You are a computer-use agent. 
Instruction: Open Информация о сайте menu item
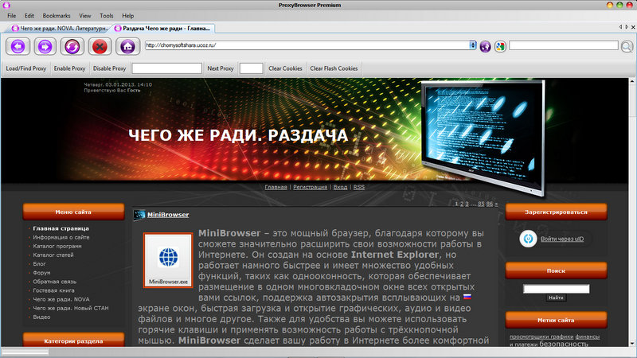click(x=61, y=237)
